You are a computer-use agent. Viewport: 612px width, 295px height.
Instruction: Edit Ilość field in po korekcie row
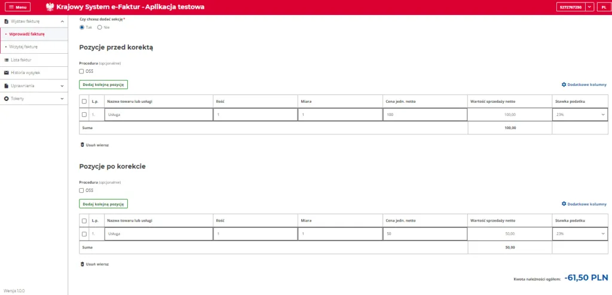255,234
